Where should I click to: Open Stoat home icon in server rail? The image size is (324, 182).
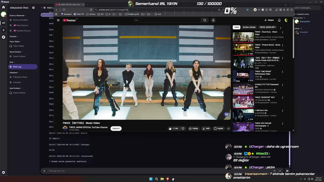pos(4,7)
